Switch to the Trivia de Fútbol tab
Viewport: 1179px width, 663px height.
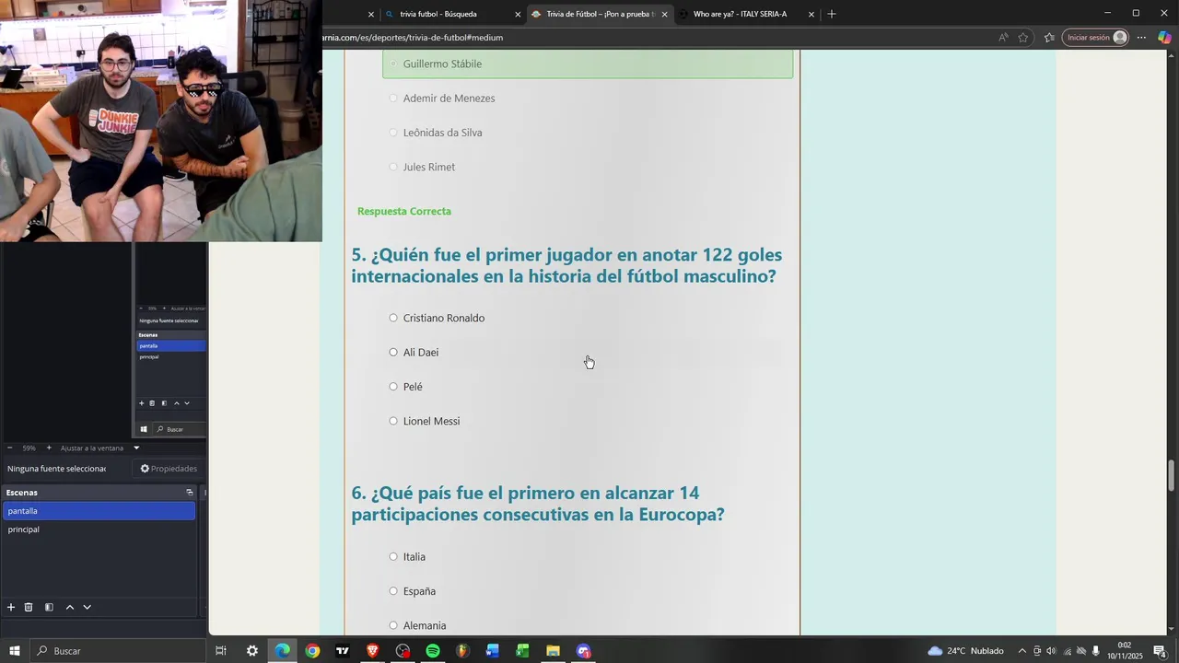(599, 14)
